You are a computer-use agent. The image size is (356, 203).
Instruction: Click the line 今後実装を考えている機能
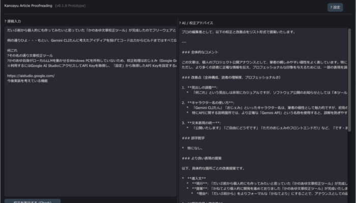(27, 81)
